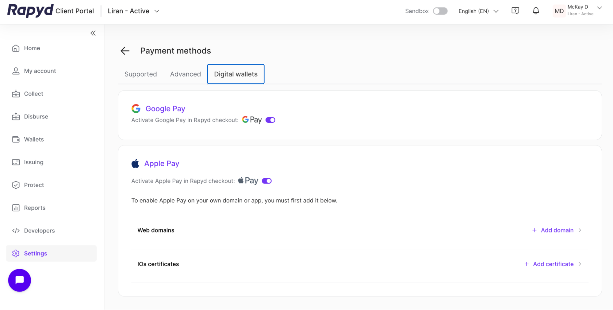Switch to the Supported tab
This screenshot has height=310, width=613.
coord(140,74)
